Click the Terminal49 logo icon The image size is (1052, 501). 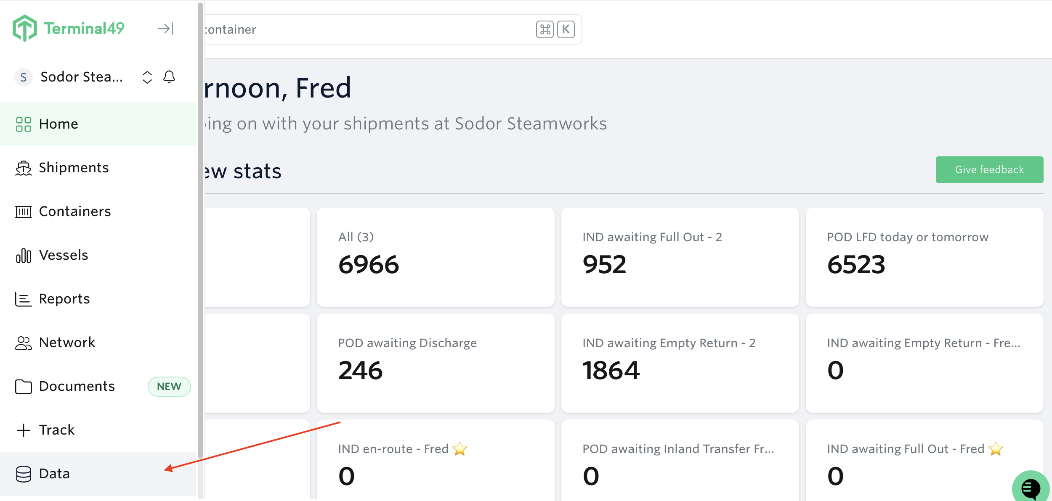[x=25, y=29]
